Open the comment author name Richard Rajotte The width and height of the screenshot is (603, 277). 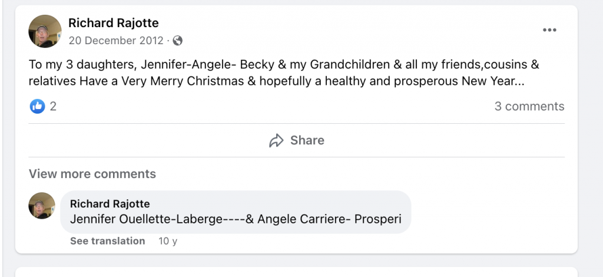tap(110, 204)
